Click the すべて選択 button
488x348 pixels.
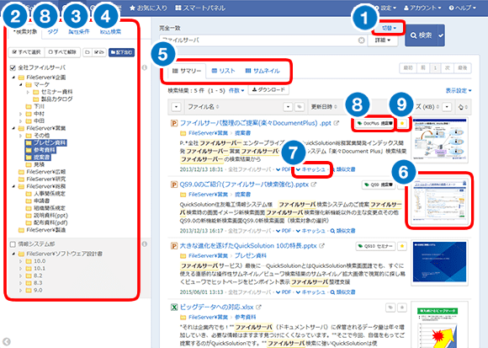[26, 52]
